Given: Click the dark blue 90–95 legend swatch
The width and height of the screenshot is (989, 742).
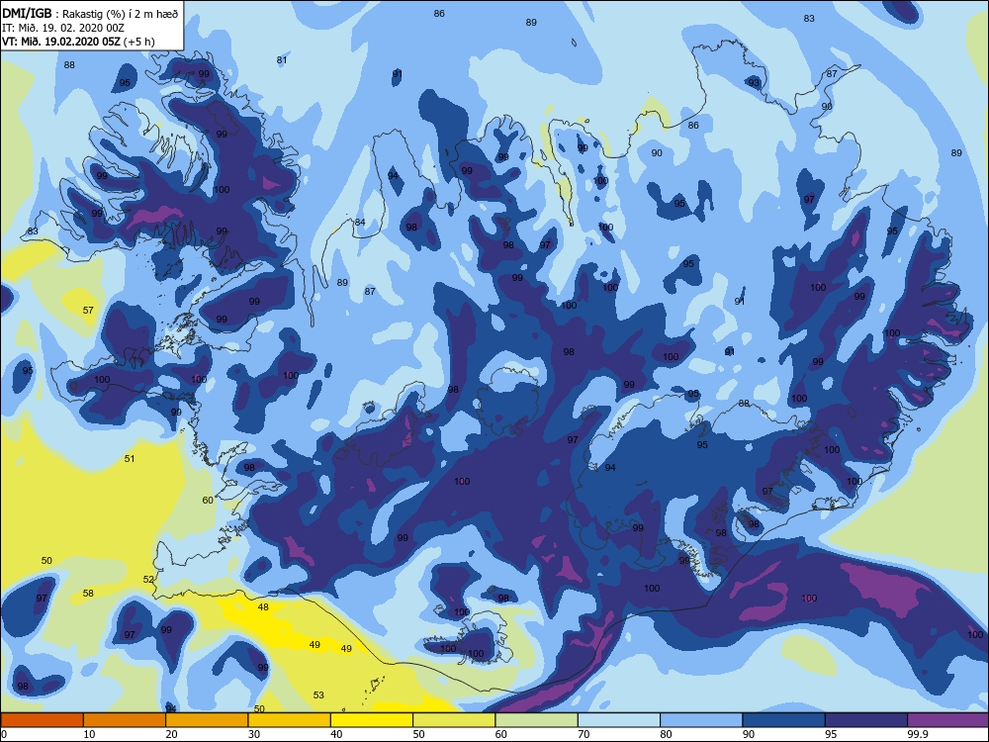Looking at the screenshot, I should 784,720.
